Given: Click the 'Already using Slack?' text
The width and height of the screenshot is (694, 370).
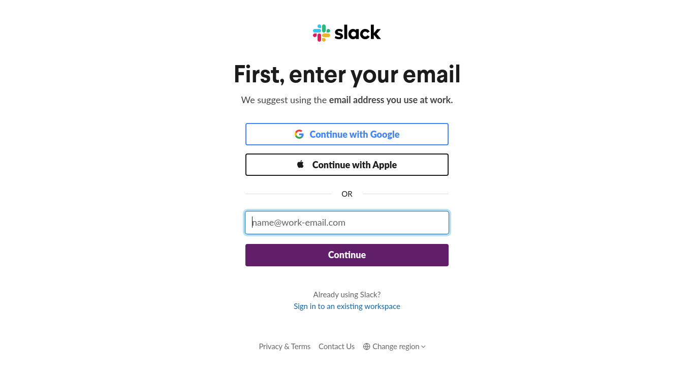Looking at the screenshot, I should 347,295.
